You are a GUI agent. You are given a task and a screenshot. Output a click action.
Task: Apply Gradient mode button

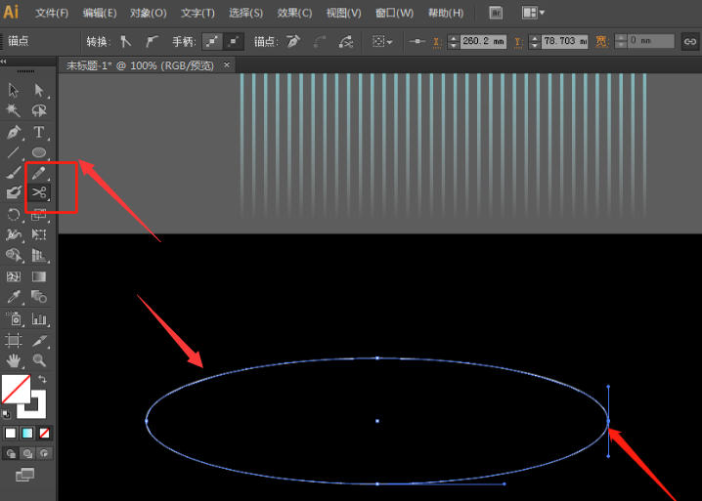coord(27,433)
